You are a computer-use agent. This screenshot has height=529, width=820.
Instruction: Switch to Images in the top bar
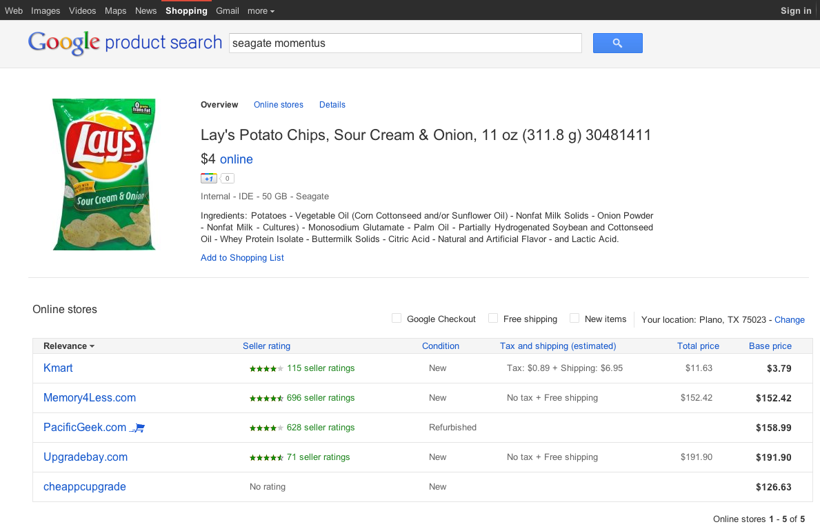click(46, 10)
